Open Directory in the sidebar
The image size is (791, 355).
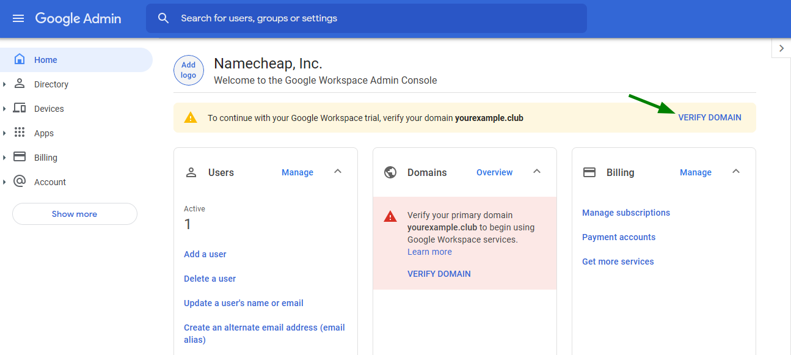51,84
